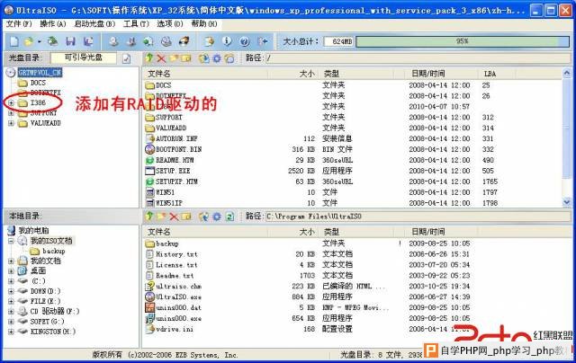Screen dimensions: 576x363
Task: Open the 选项(O) menu
Action: [x=170, y=24]
